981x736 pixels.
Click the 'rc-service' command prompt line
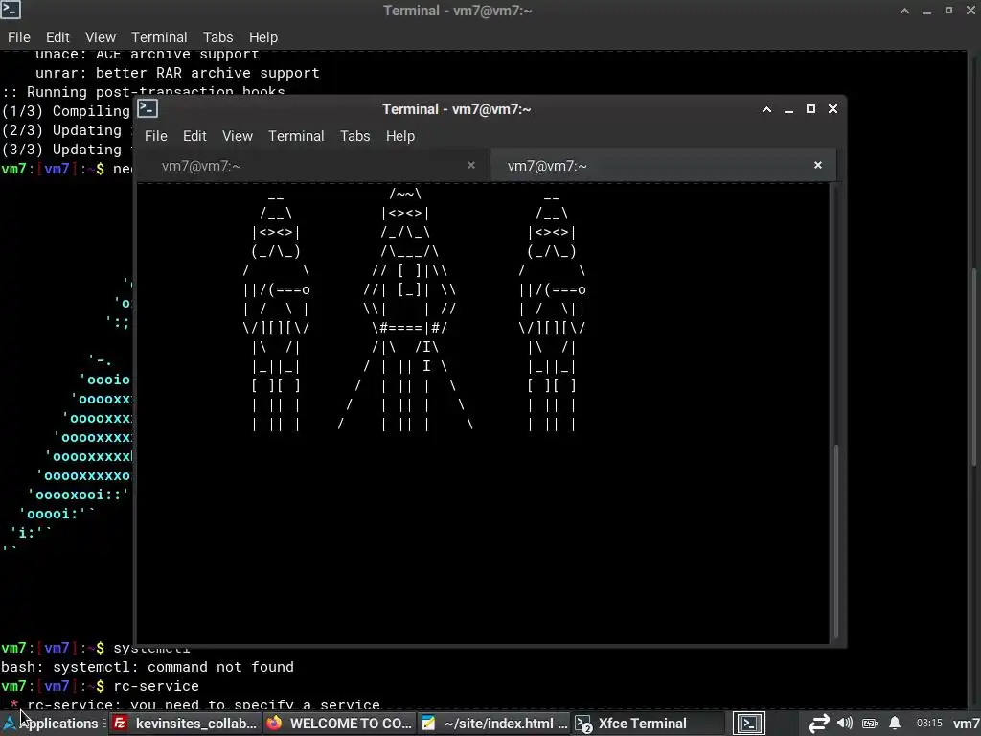(x=100, y=686)
